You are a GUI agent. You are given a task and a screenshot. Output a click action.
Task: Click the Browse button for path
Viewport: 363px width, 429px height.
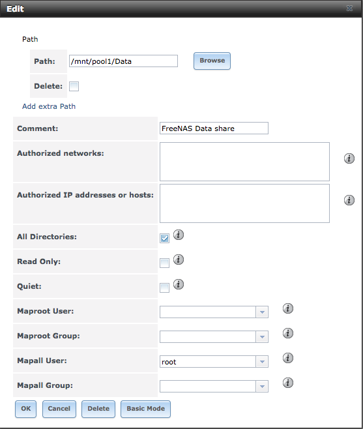pos(212,61)
